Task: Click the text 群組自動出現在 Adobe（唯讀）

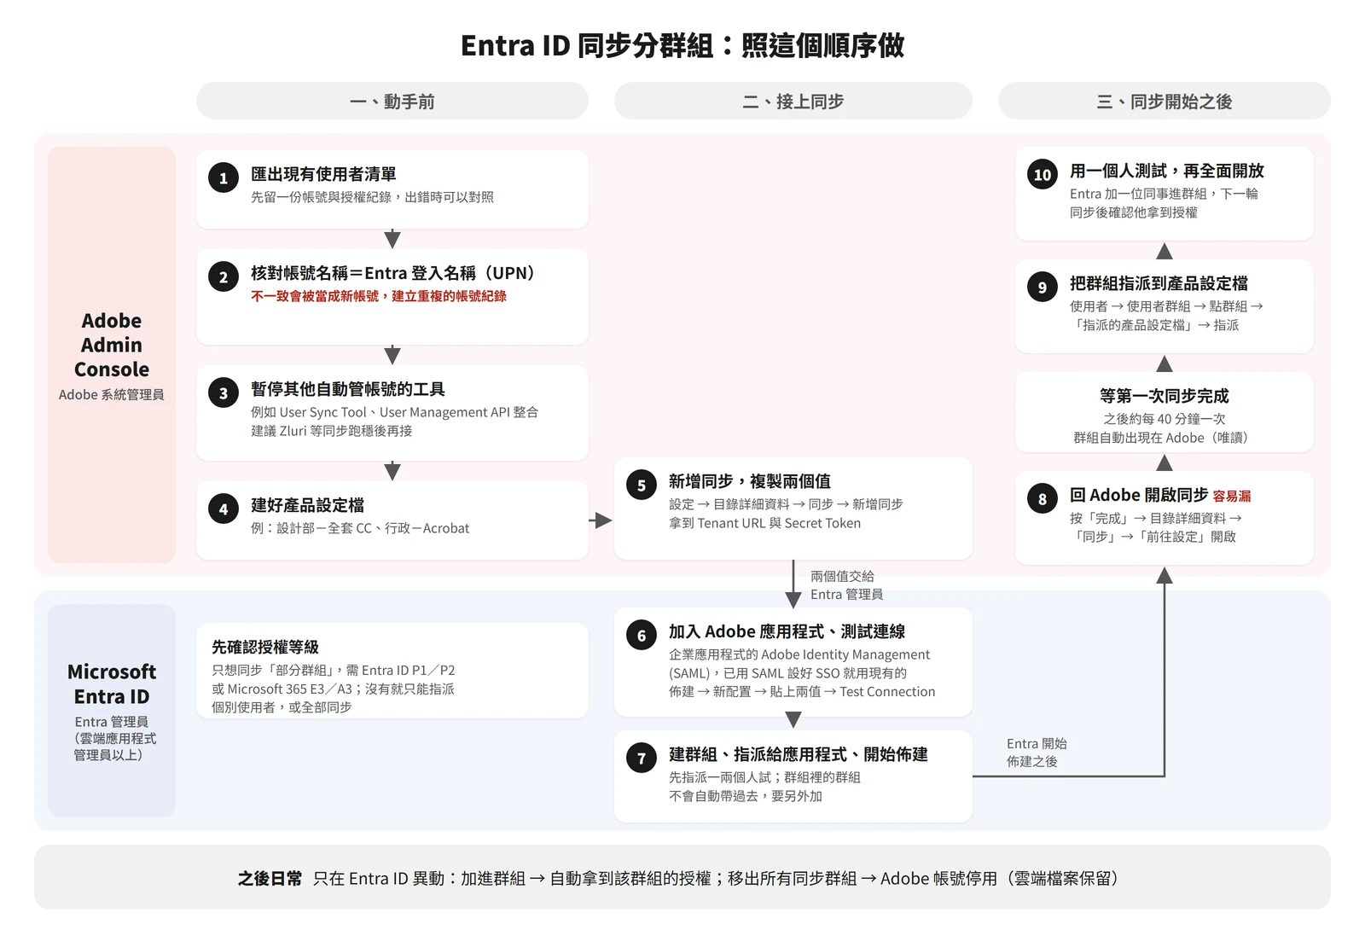Action: 1164,438
